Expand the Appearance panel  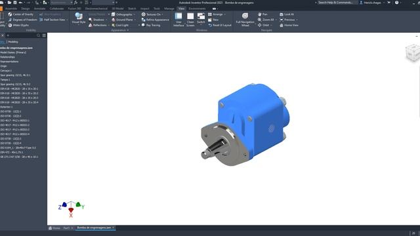pos(119,30)
